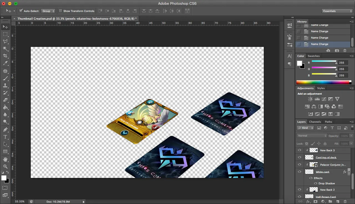Switch to the Styles tab

tap(321, 88)
